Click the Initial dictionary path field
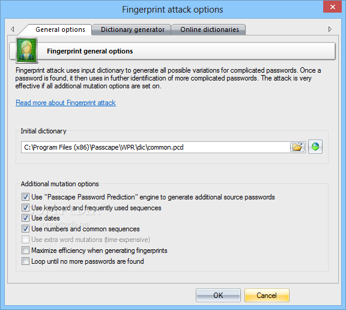 [156, 147]
